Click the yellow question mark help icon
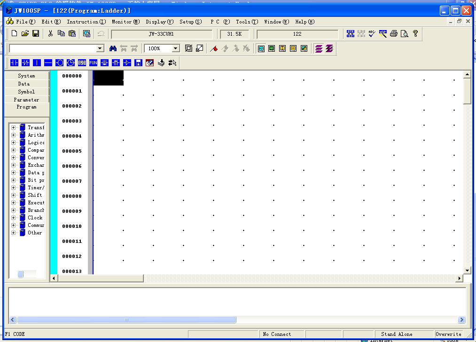Screen dimensions: 476x342 point(415,33)
